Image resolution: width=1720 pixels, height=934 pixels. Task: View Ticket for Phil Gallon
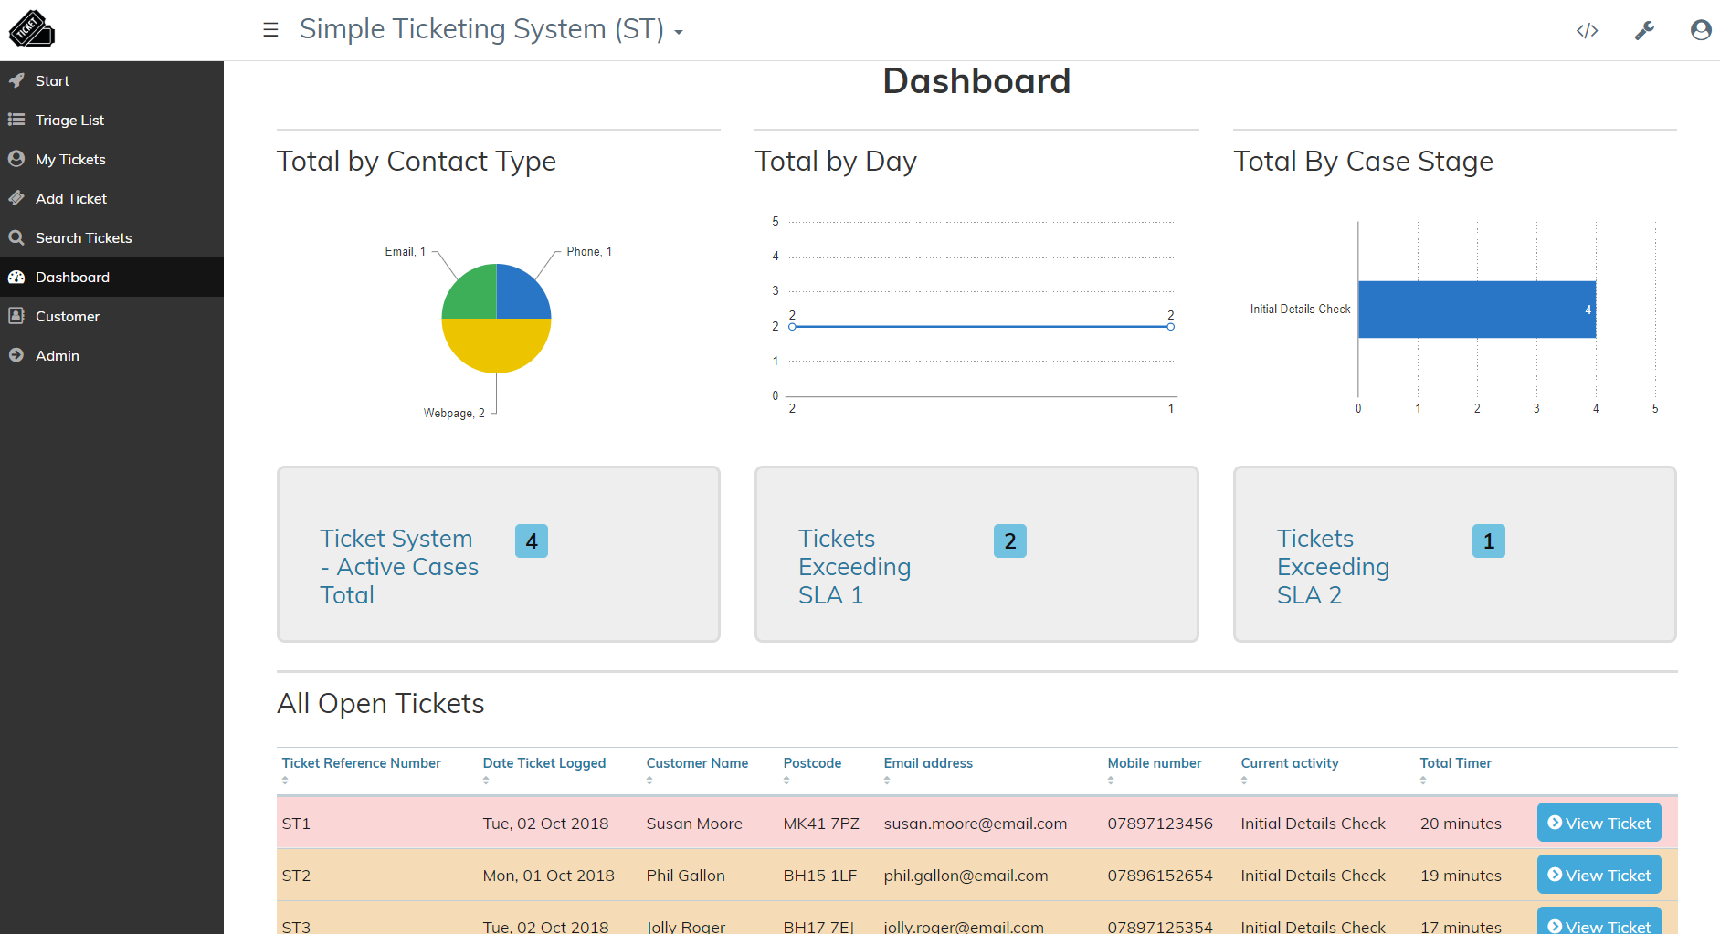pos(1599,874)
